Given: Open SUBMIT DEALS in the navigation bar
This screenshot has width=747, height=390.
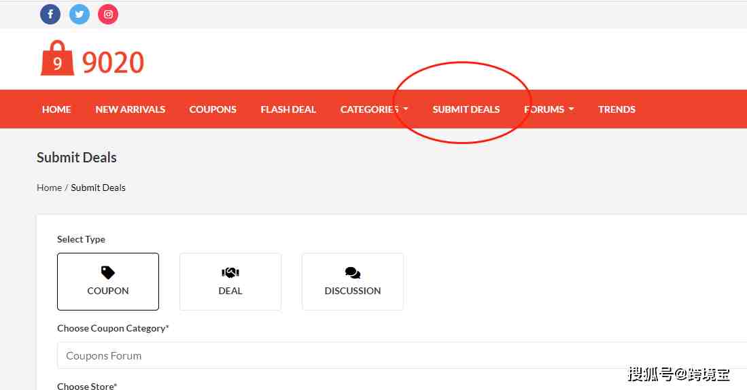Looking at the screenshot, I should tap(466, 109).
